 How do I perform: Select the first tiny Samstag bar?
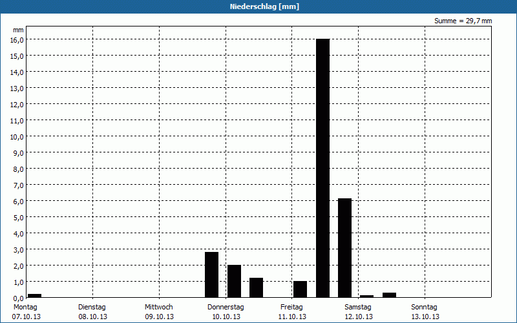[367, 297]
